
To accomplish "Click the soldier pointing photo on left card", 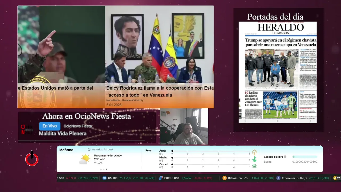I will (x=61, y=44).
